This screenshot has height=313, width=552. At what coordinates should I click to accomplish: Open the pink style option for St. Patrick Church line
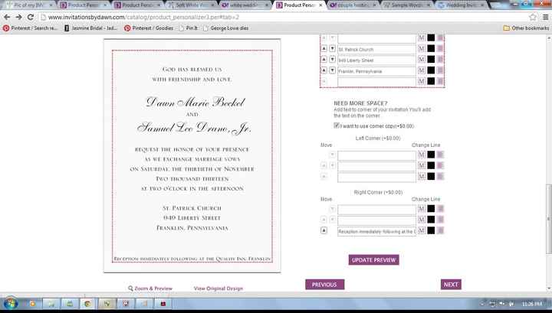440,49
